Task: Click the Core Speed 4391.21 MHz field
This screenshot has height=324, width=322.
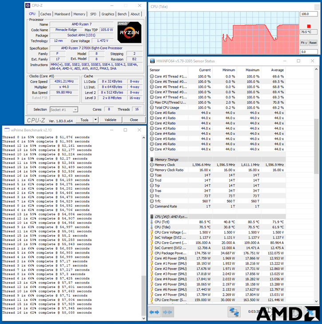Action: coord(64,81)
